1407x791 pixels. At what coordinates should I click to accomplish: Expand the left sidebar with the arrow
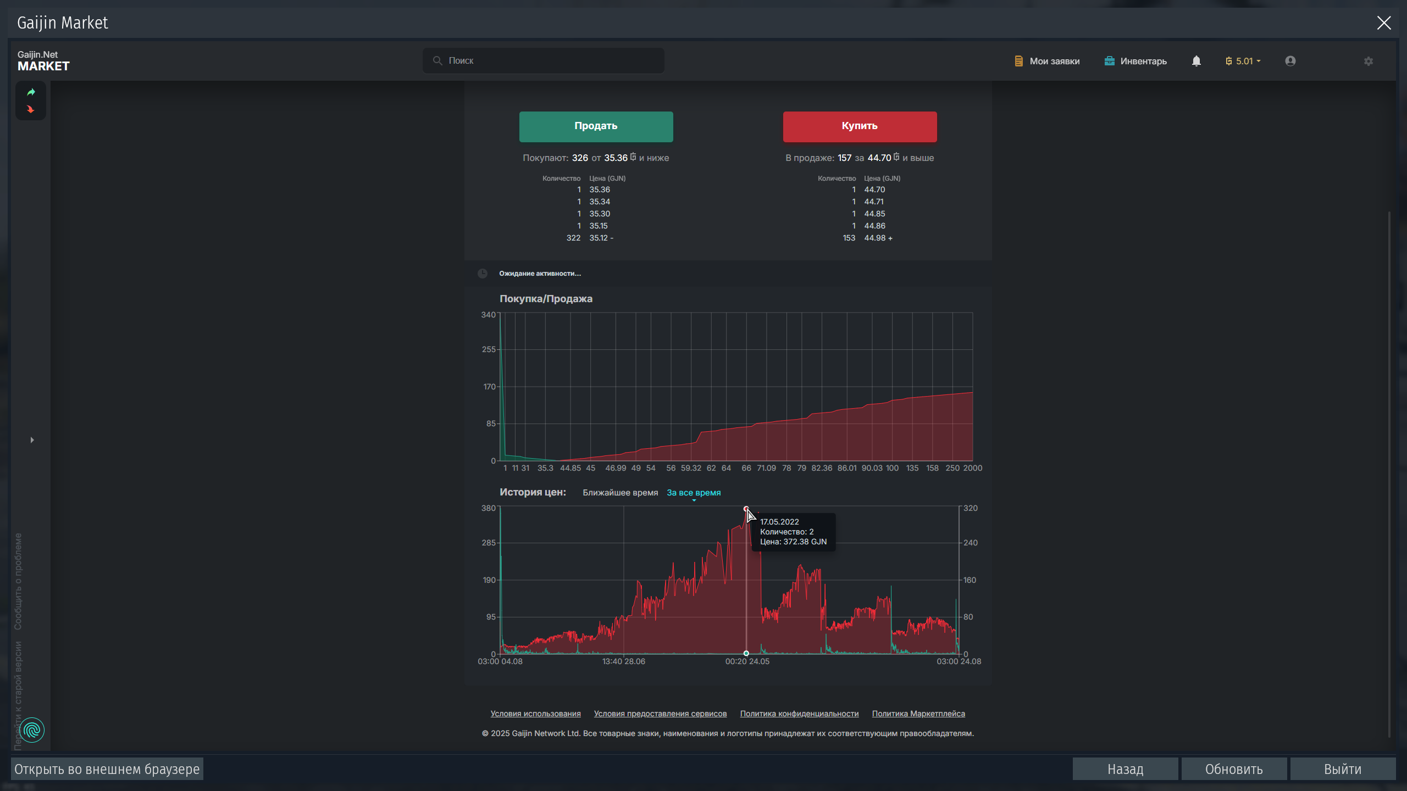[32, 440]
